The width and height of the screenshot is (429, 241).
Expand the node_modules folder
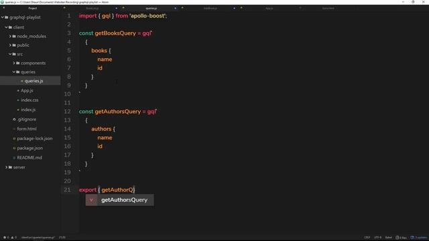point(10,36)
